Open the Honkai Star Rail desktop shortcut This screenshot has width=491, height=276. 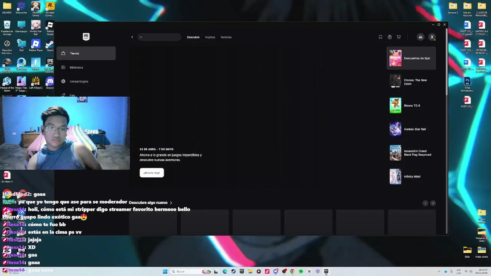[36, 28]
